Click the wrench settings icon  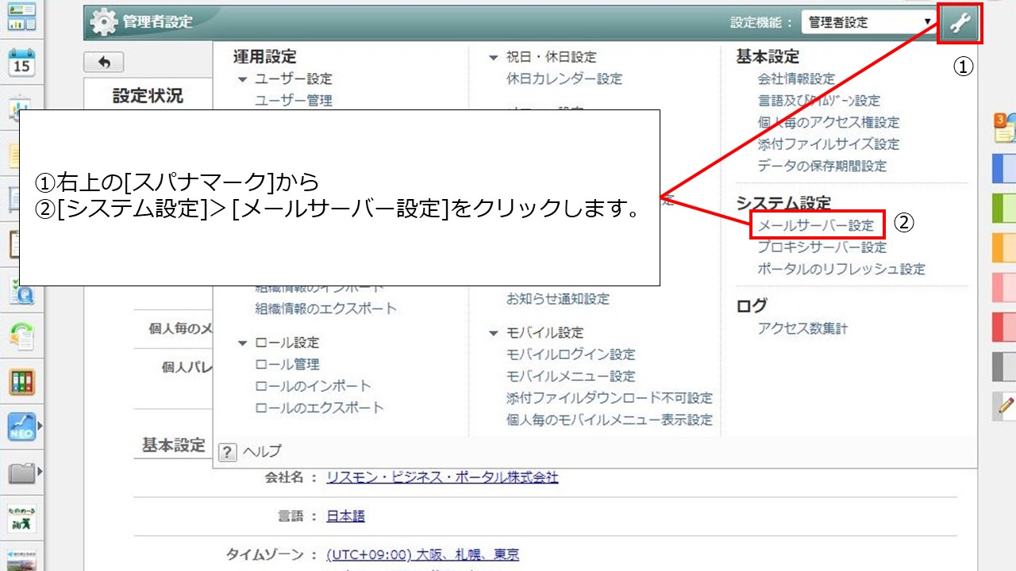point(960,23)
